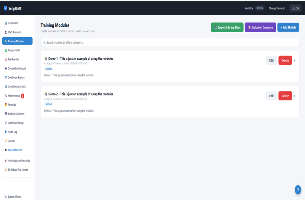Click the Demo 2 module title text
This screenshot has width=305, height=200.
[x=81, y=94]
